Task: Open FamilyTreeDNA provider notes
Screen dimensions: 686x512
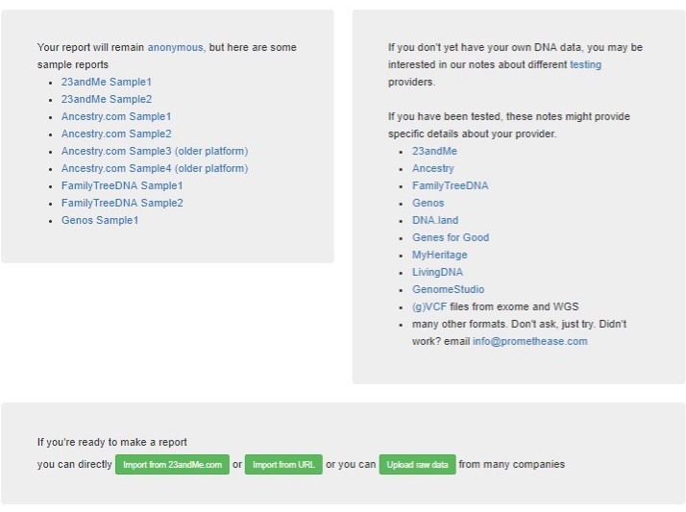Action: 451,185
